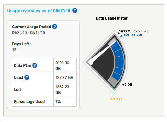Click the Days Left value 12
The height and width of the screenshot is (122, 167).
14,50
